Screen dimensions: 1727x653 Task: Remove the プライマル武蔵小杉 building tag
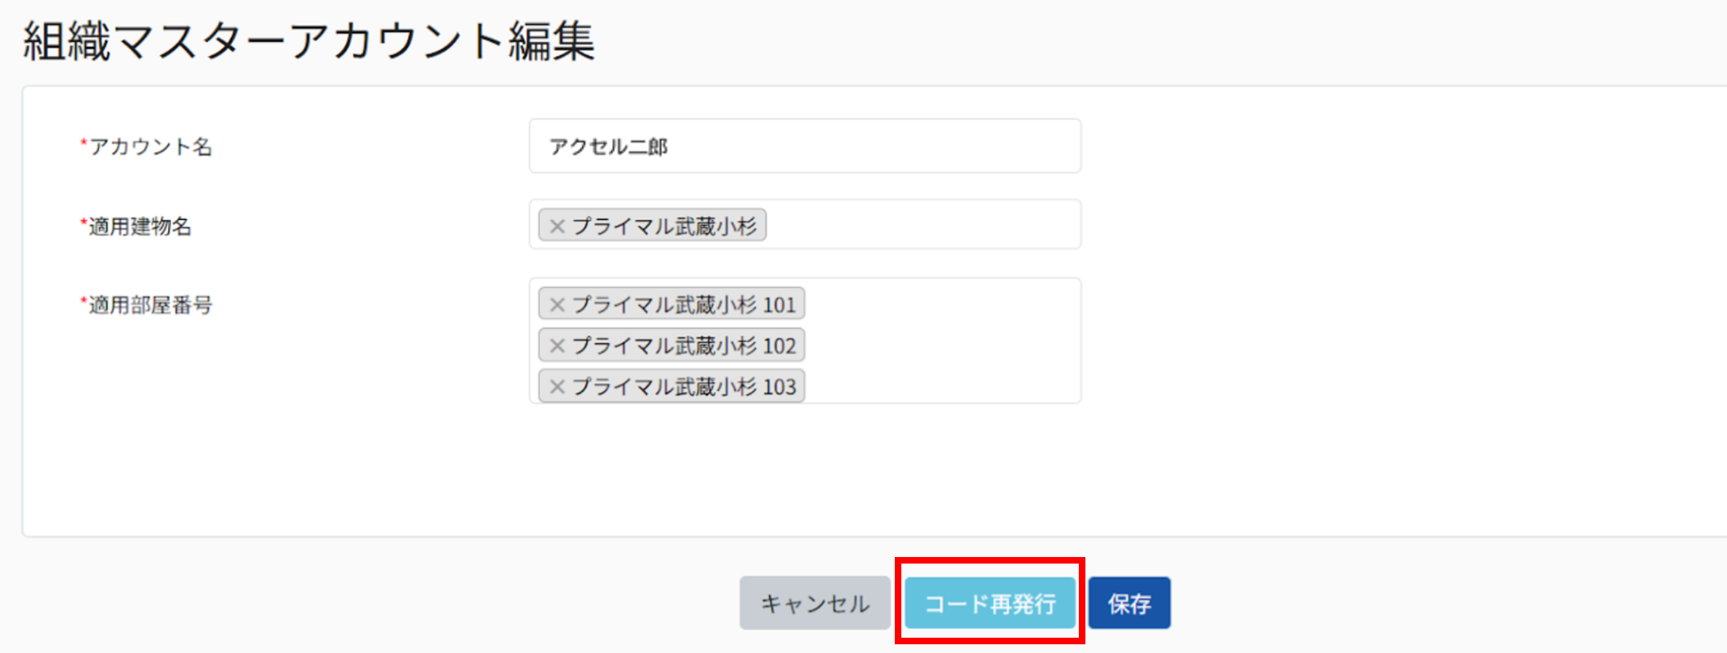click(x=557, y=226)
